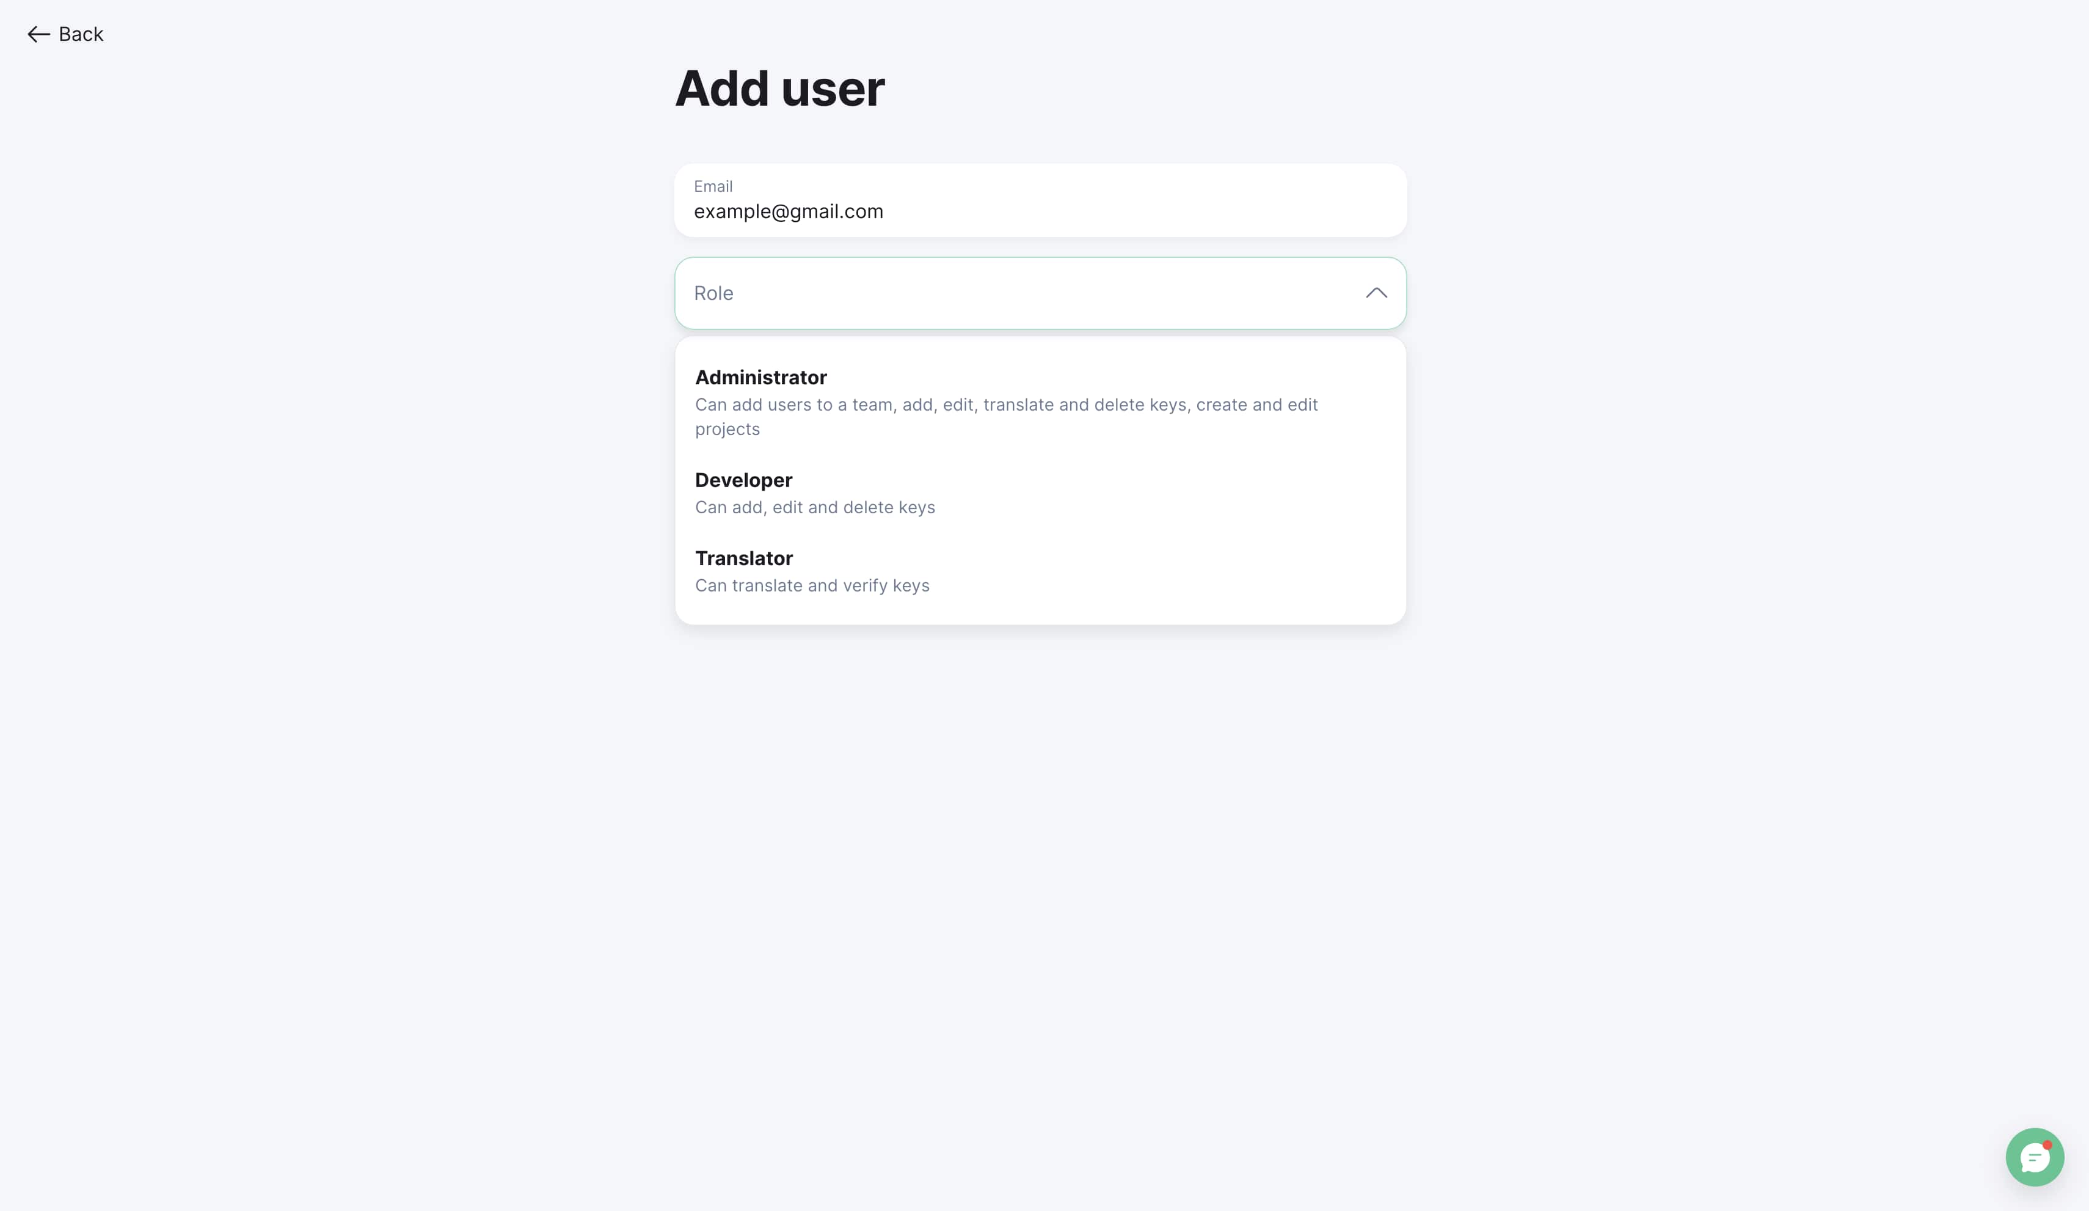2089x1211 pixels.
Task: Click the 'Can translate and verify keys' description
Action: click(x=812, y=585)
